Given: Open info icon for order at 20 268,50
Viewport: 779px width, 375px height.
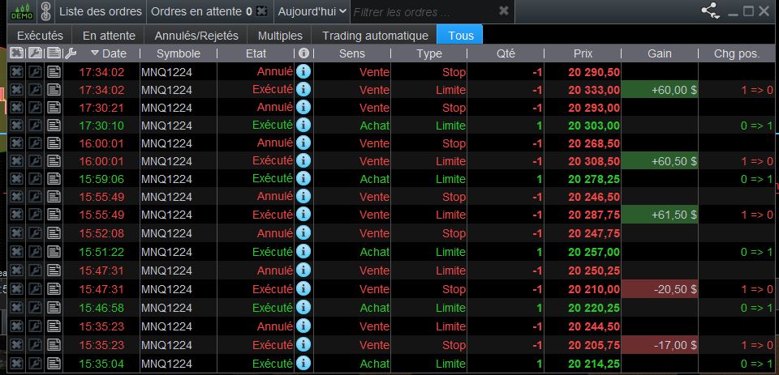Looking at the screenshot, I should click(303, 143).
